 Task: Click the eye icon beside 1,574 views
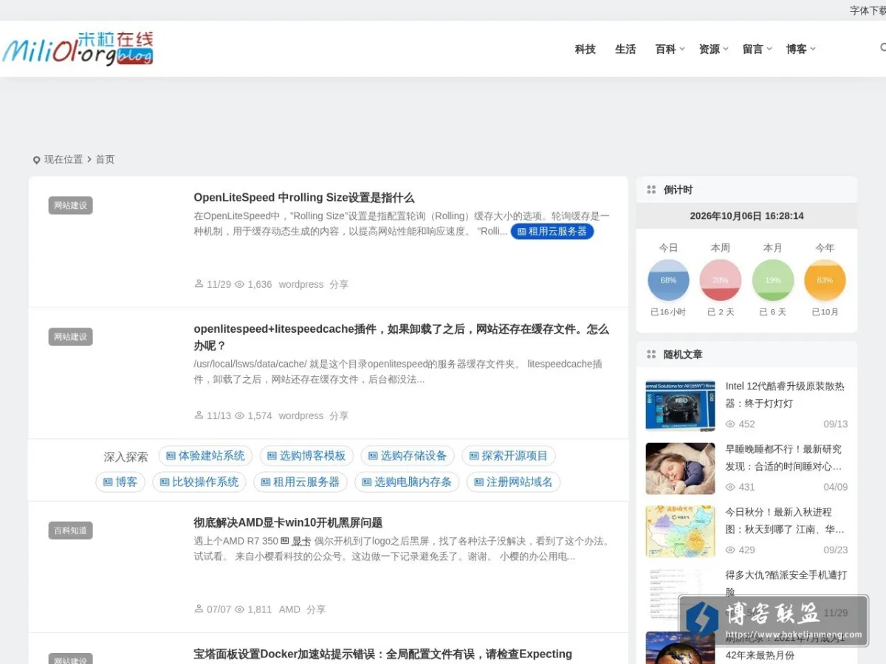tap(239, 415)
